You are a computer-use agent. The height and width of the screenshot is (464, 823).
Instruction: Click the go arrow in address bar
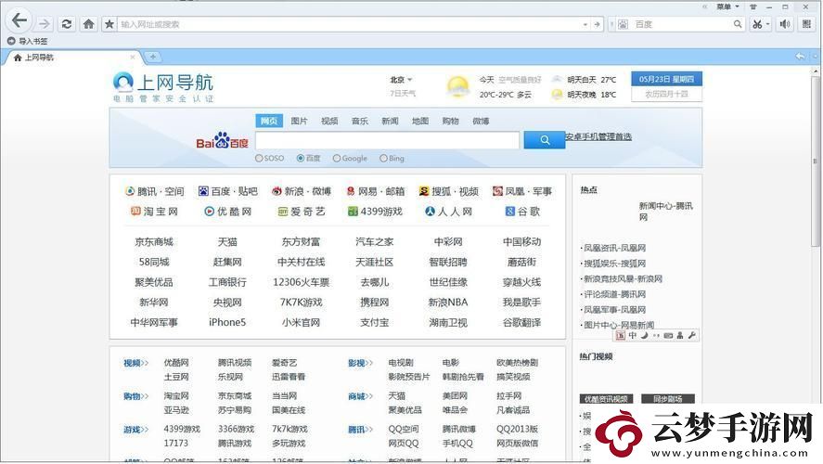click(x=597, y=24)
